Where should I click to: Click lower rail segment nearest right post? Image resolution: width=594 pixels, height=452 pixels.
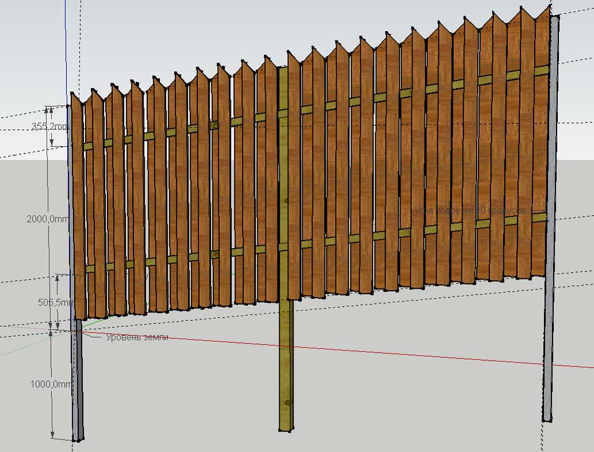coord(539,217)
